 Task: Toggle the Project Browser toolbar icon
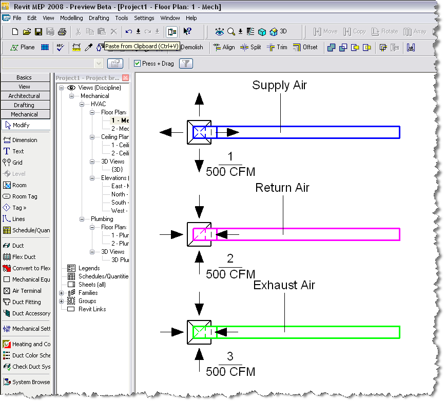[x=172, y=32]
